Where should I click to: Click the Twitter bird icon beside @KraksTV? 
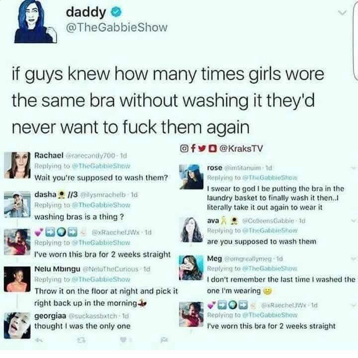pos(201,149)
